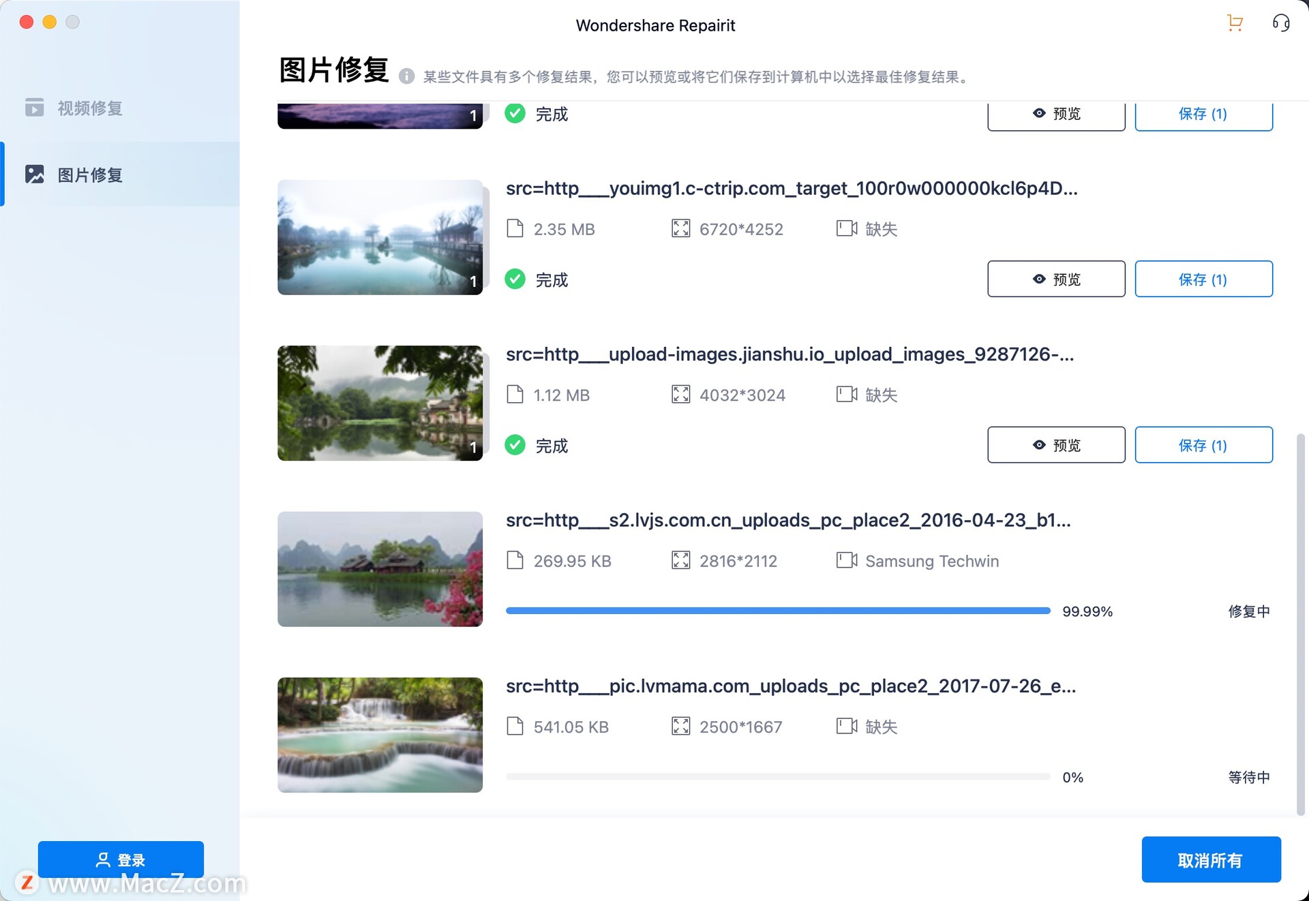Click the 99.99% repair progress bar
1309x901 pixels.
click(777, 611)
